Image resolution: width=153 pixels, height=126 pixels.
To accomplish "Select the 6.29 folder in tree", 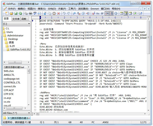I will [10, 46].
